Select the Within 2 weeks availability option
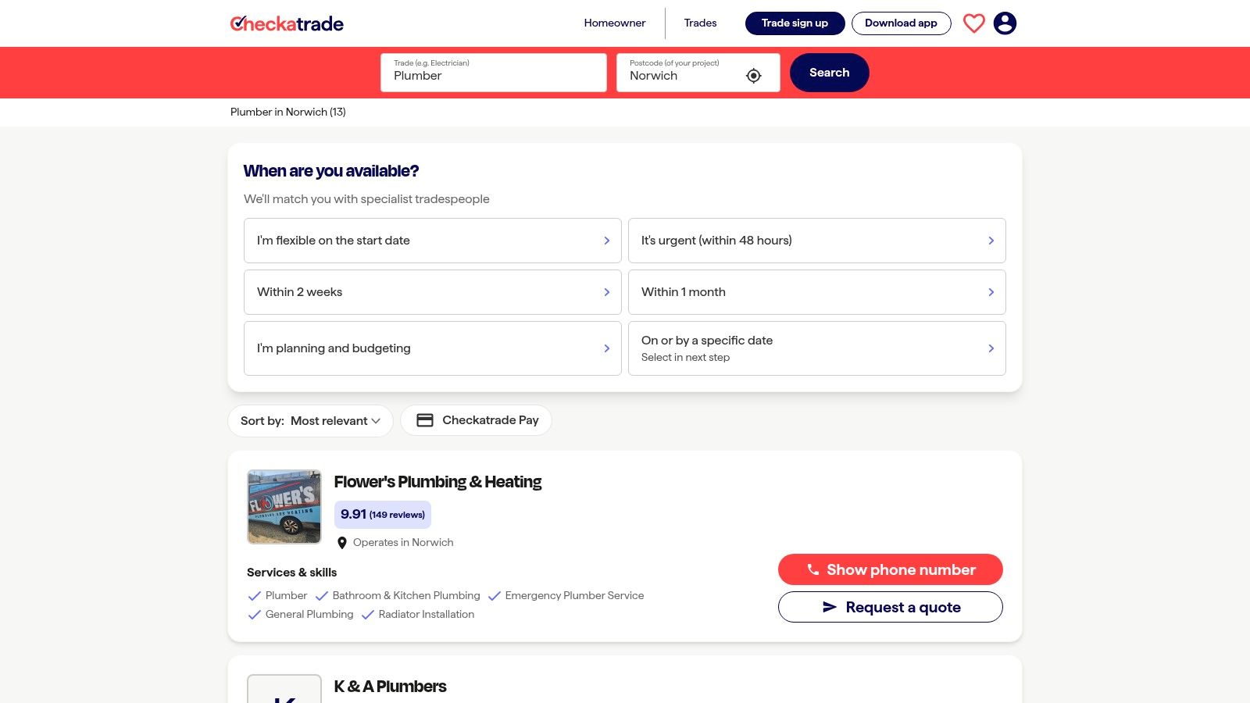Screen dimensions: 1250x703 432,291
